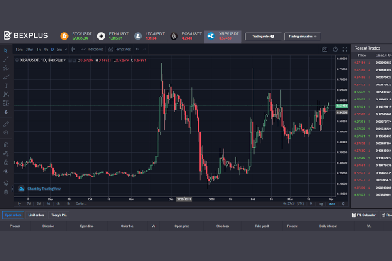Click the redo arrow in chart toolbar
The image size is (392, 261).
tap(144, 49)
